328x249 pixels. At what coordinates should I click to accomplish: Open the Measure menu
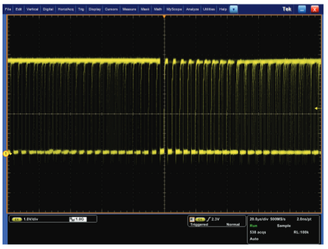tap(129, 9)
